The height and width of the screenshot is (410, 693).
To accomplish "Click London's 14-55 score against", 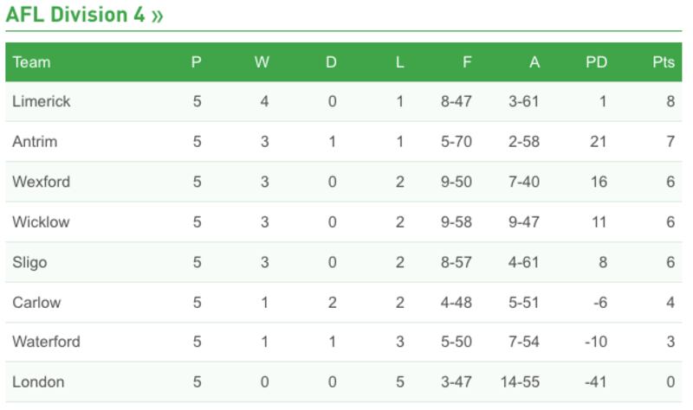I will point(520,381).
